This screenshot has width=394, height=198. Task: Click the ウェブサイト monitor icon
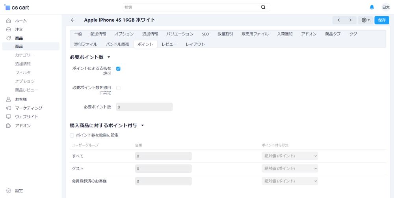pos(9,117)
